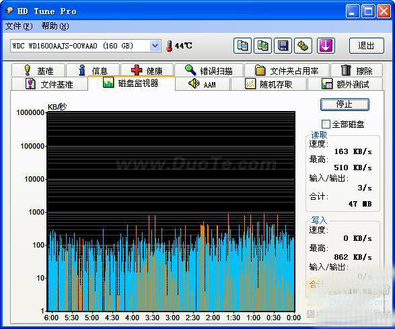Expand the WDC drive selection dropdown
The height and width of the screenshot is (329, 395).
coord(155,46)
